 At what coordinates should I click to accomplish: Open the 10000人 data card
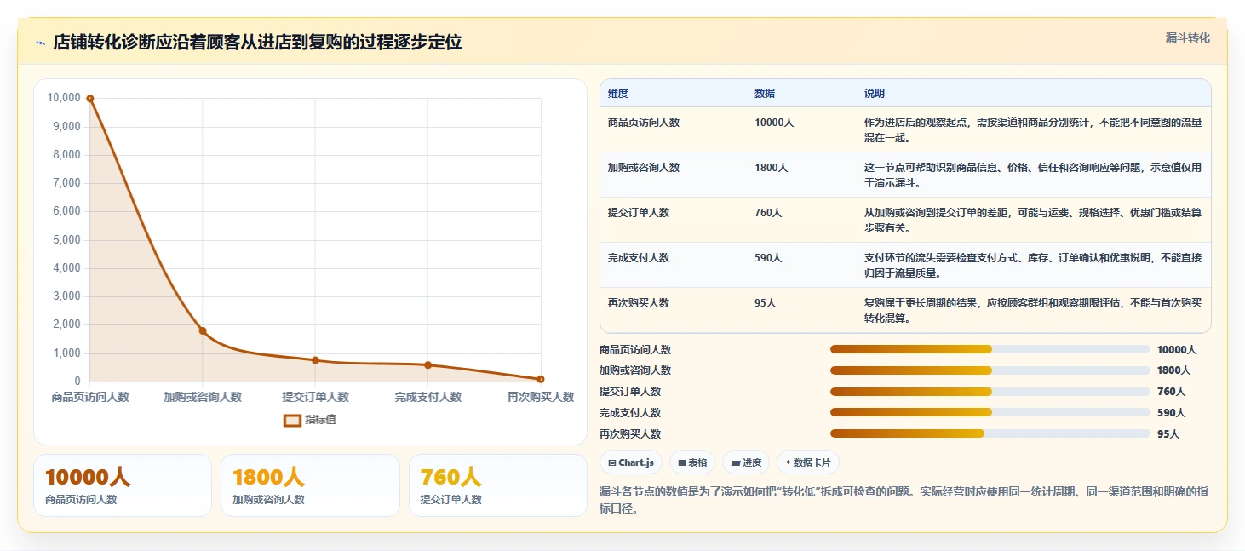[122, 485]
